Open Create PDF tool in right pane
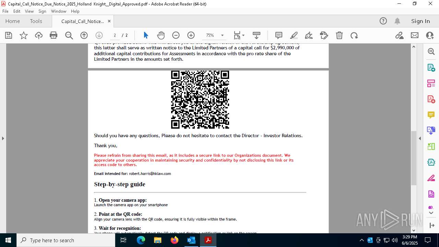Screen dimensions: 439x247 [x=431, y=99]
